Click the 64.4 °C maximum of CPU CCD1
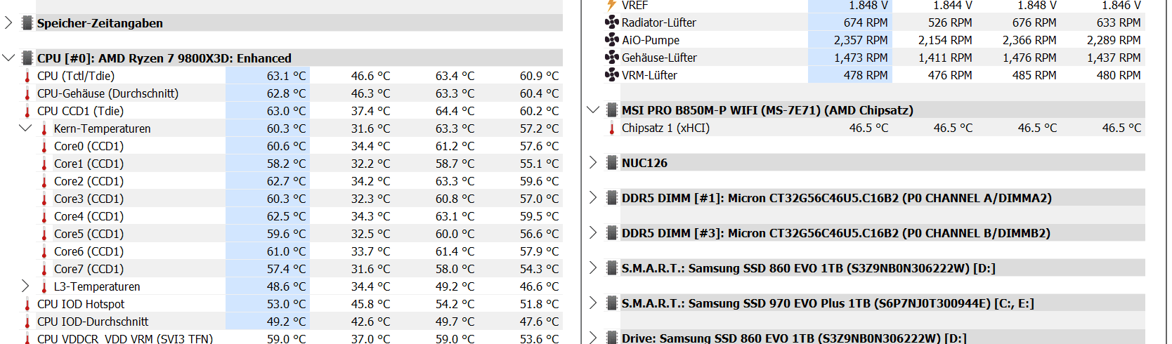This screenshot has width=1172, height=344. pos(455,111)
